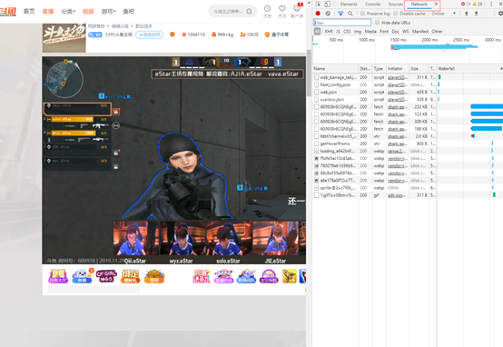This screenshot has width=503, height=347.
Task: Export HAR file with the download arrow
Action: (x=477, y=14)
